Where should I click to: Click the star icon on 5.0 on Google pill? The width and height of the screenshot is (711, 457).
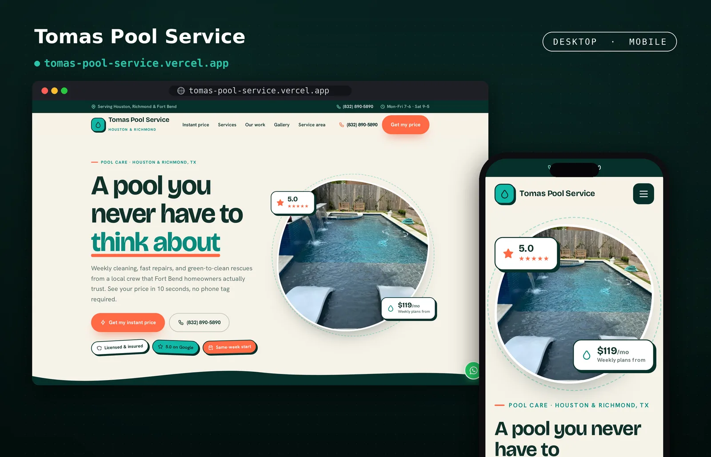point(160,346)
